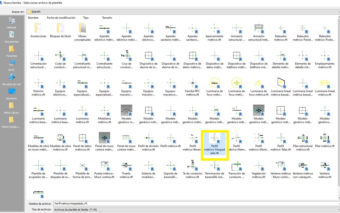340x213 pixels.
Task: Open Mis sitios de red
Action: coord(12,79)
